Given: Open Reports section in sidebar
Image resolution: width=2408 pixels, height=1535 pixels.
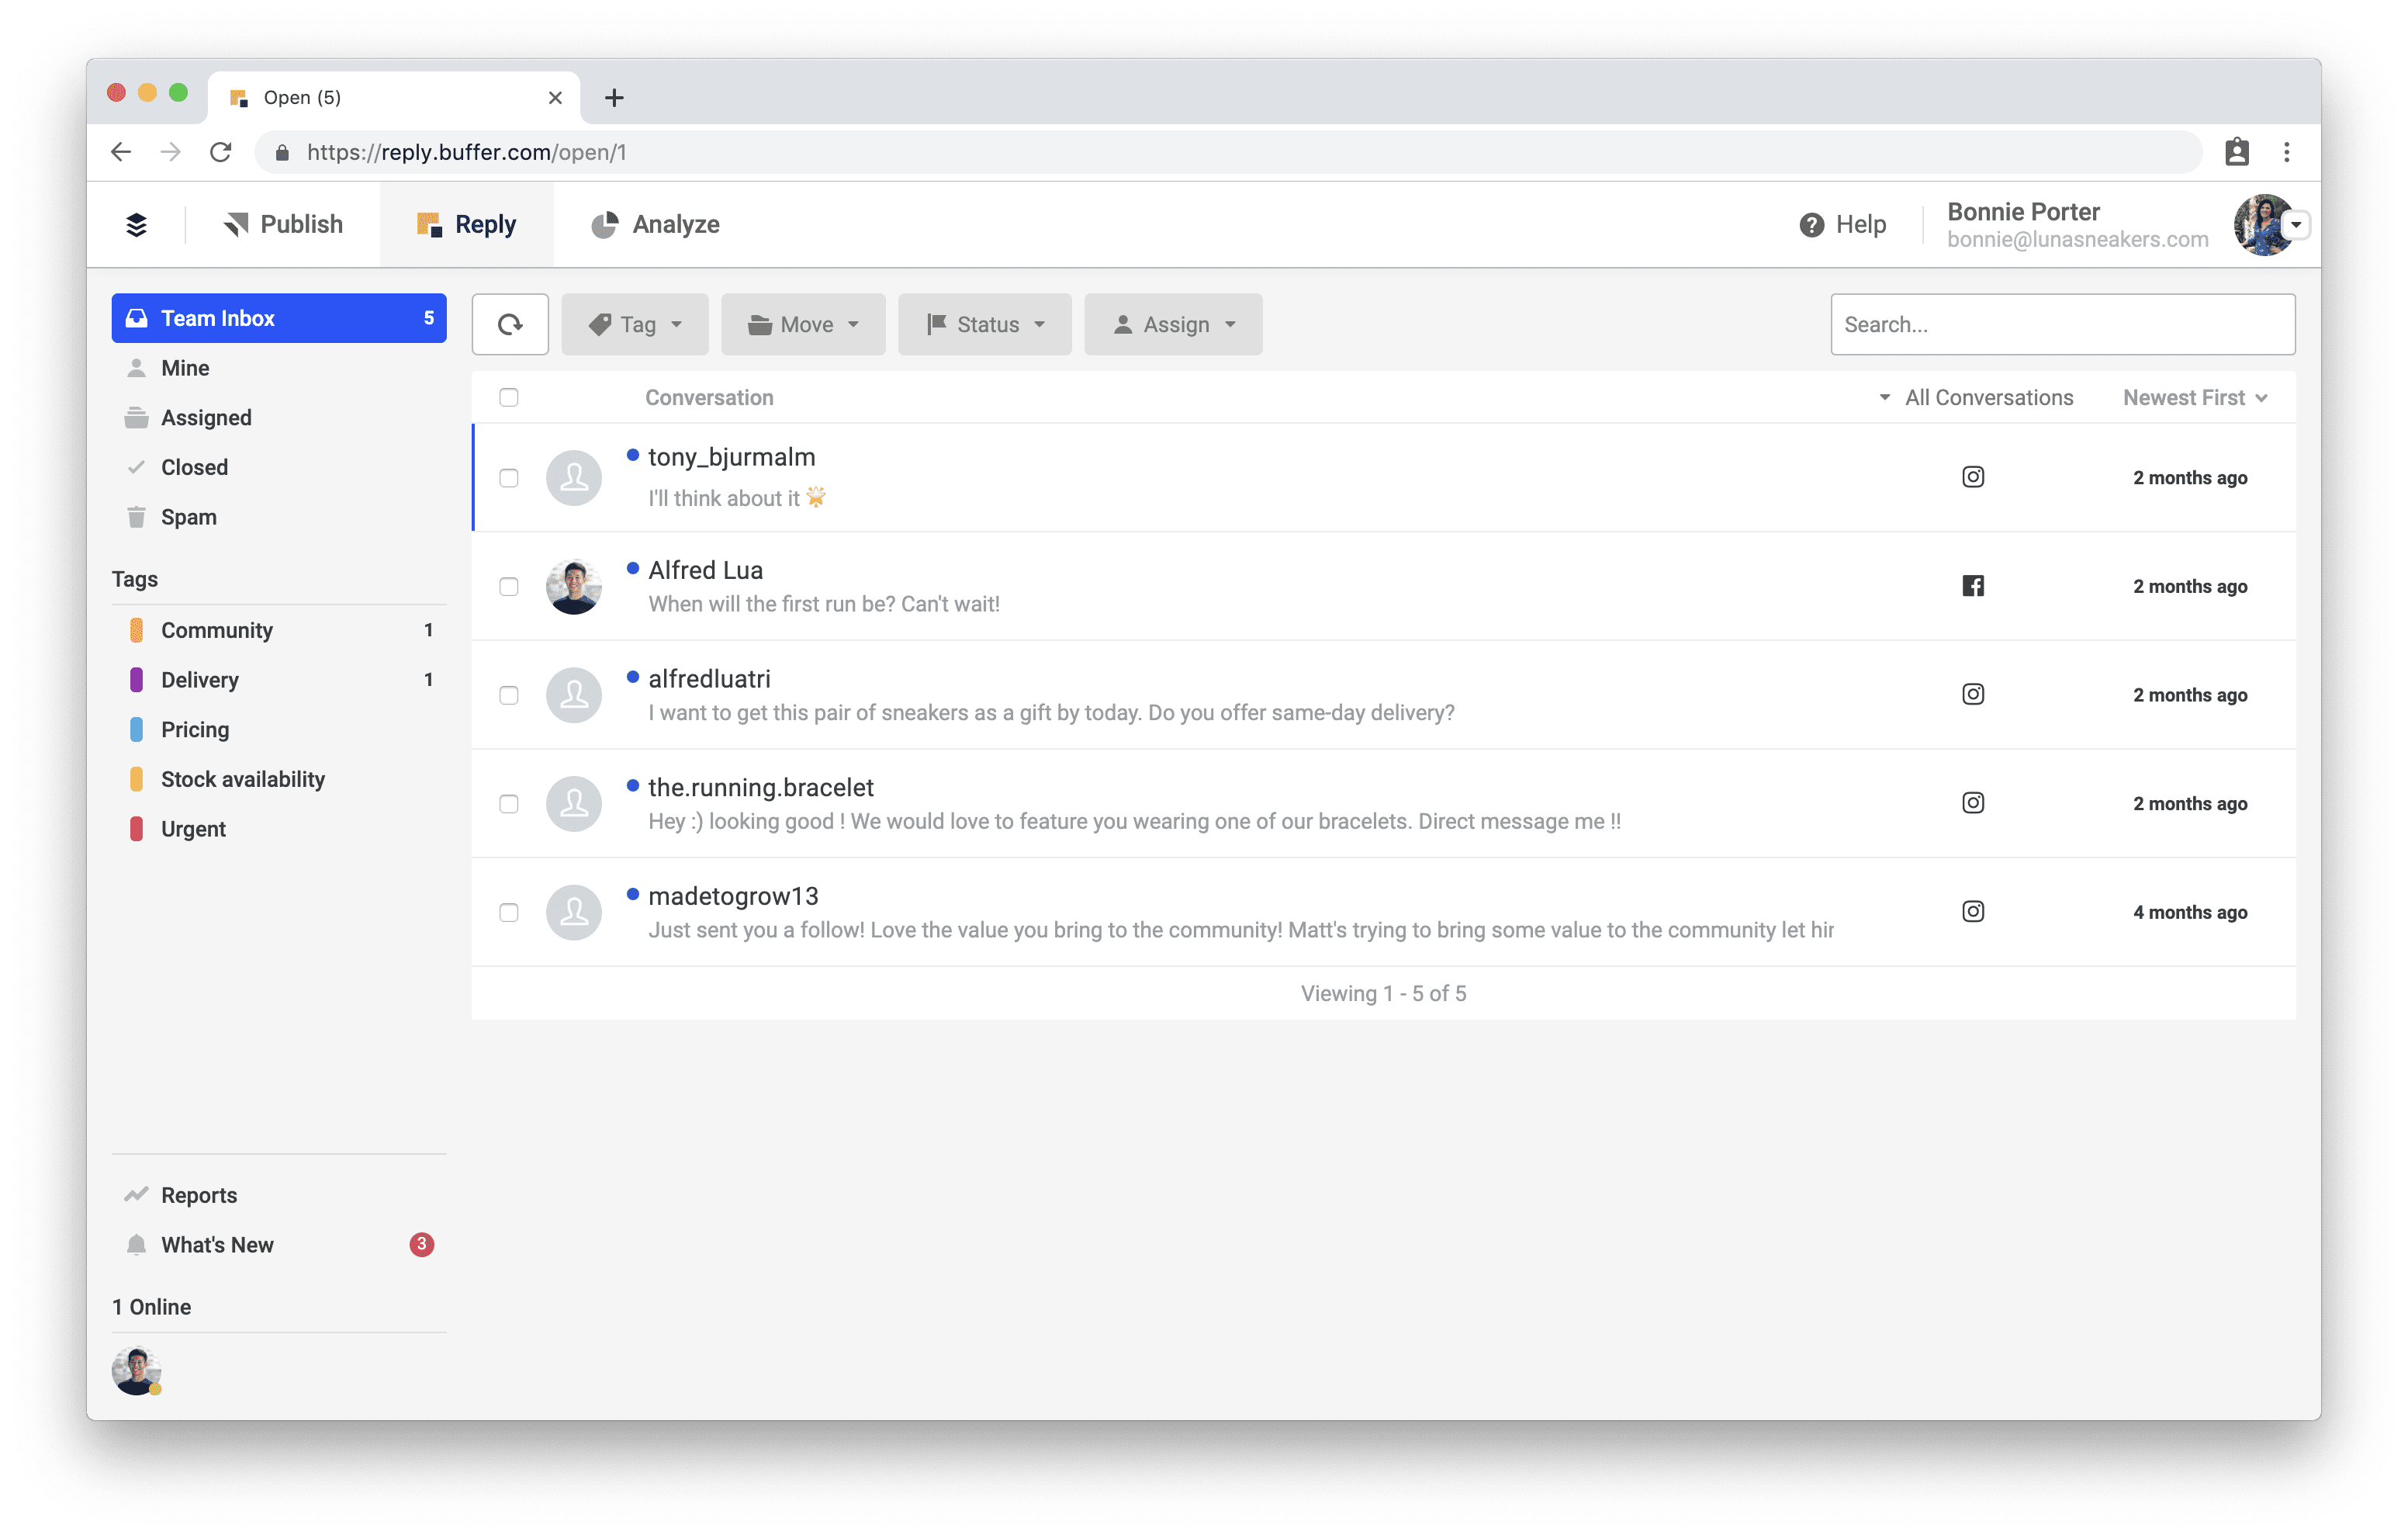Looking at the screenshot, I should [x=199, y=1194].
